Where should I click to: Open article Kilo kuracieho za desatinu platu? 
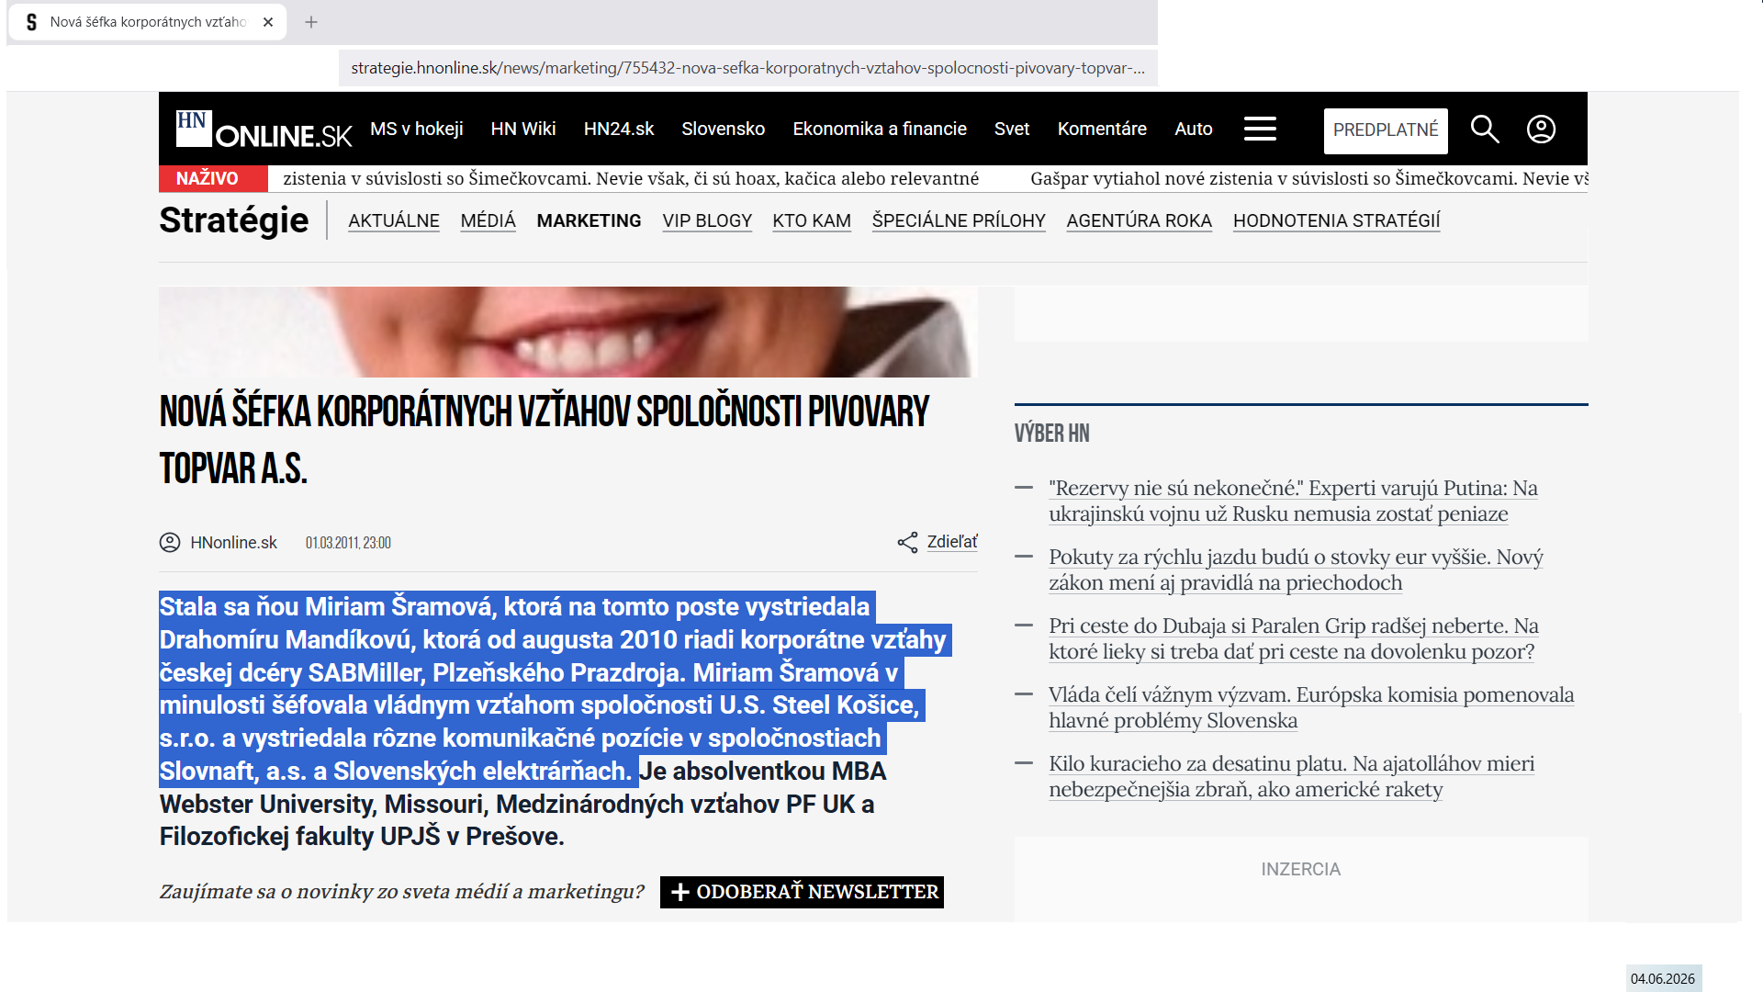pos(1291,776)
